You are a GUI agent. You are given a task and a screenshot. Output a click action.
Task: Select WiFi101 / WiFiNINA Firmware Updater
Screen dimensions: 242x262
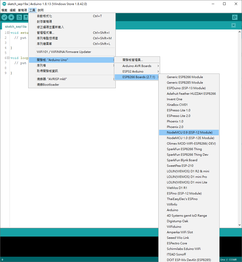72,52
